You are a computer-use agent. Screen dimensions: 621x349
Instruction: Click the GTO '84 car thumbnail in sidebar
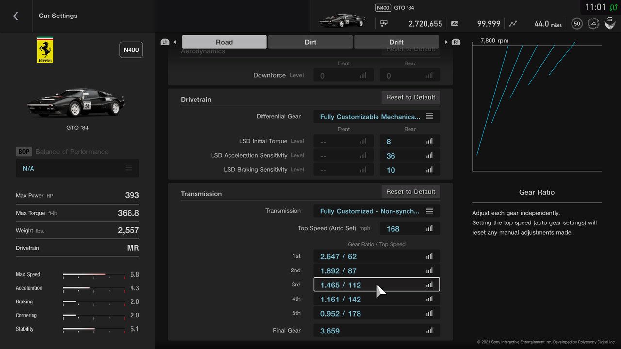tap(77, 102)
